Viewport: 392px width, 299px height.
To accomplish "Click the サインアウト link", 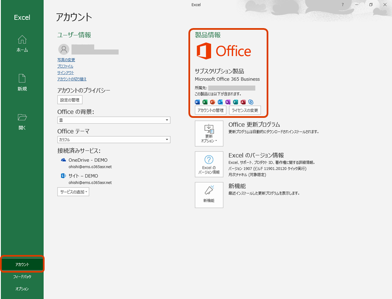I will [65, 73].
